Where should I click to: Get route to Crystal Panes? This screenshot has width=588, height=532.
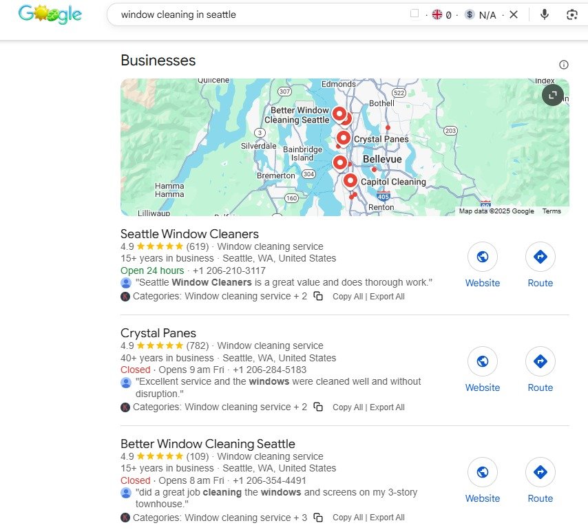pos(540,361)
